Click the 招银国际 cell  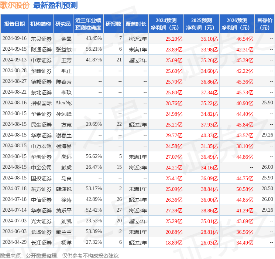point(41,103)
